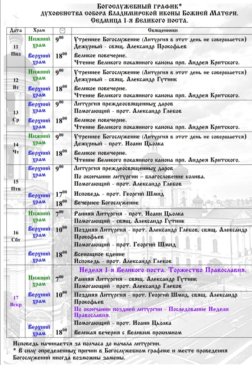The width and height of the screenshot is (252, 365).
Task: Click the 10:00 time in the 16 Сбт row
Action: (61, 229)
